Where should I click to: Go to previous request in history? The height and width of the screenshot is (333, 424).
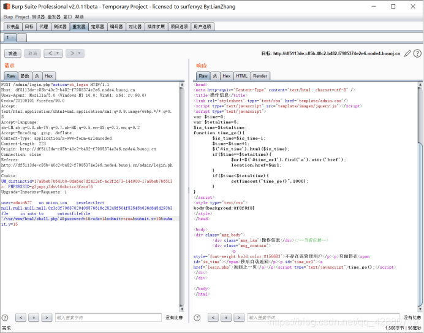tap(50, 53)
